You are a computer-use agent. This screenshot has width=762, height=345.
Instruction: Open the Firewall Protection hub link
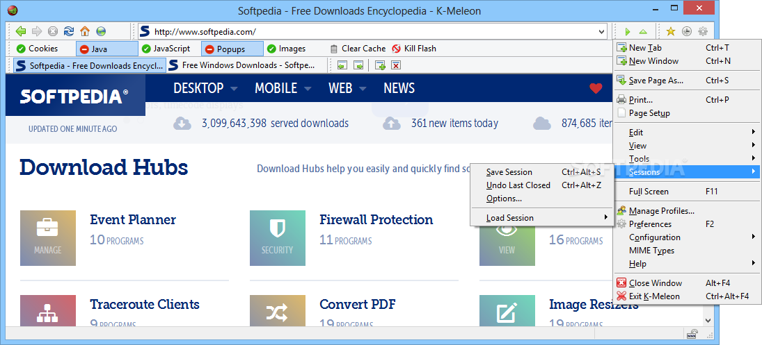[376, 219]
